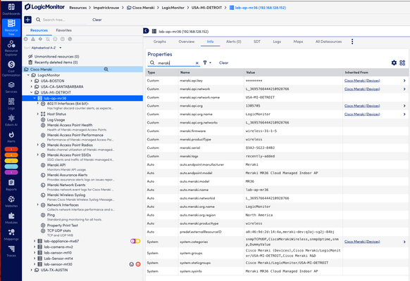This screenshot has height=281, width=410.
Task: Open the Favorites tab in tree panel
Action: tap(64, 30)
